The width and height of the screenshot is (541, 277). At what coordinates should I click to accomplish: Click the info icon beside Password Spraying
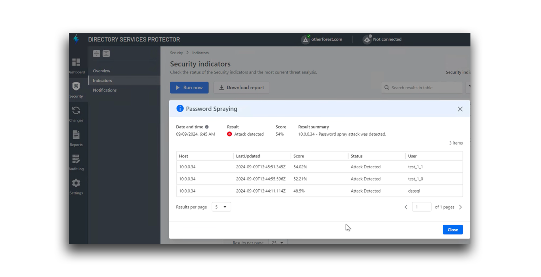(x=180, y=108)
